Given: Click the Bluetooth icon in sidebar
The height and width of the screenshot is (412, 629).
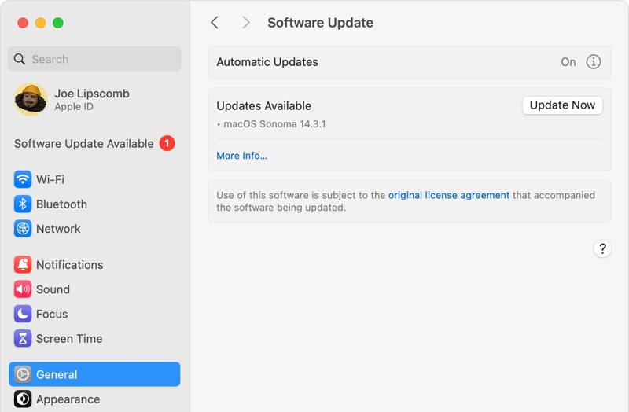Looking at the screenshot, I should pos(23,204).
